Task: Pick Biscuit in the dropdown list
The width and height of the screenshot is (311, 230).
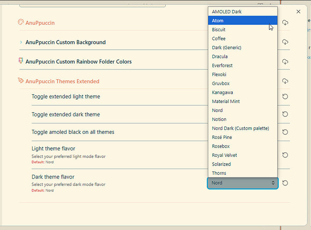Action: pos(242,29)
